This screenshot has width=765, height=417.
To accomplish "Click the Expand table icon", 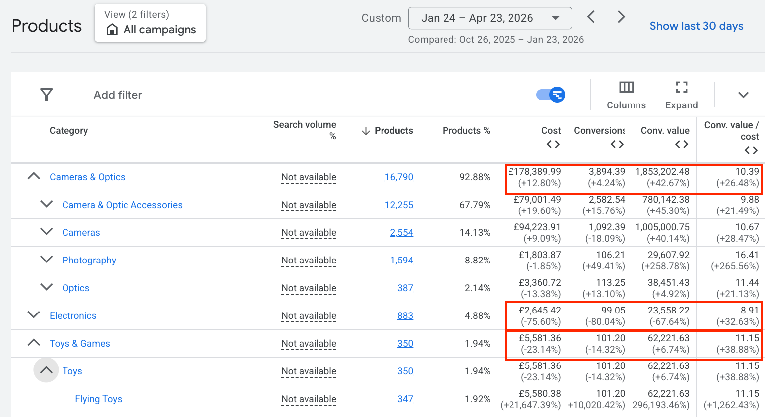I will pyautogui.click(x=682, y=88).
